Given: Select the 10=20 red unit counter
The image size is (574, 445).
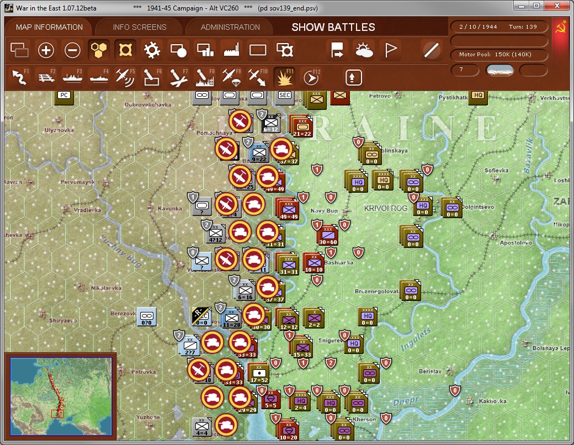Looking at the screenshot, I should (288, 429).
